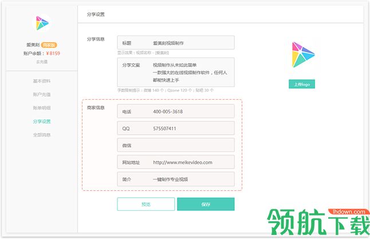Click the 分享信息 section label
This screenshot has height=239, width=370.
pos(96,39)
